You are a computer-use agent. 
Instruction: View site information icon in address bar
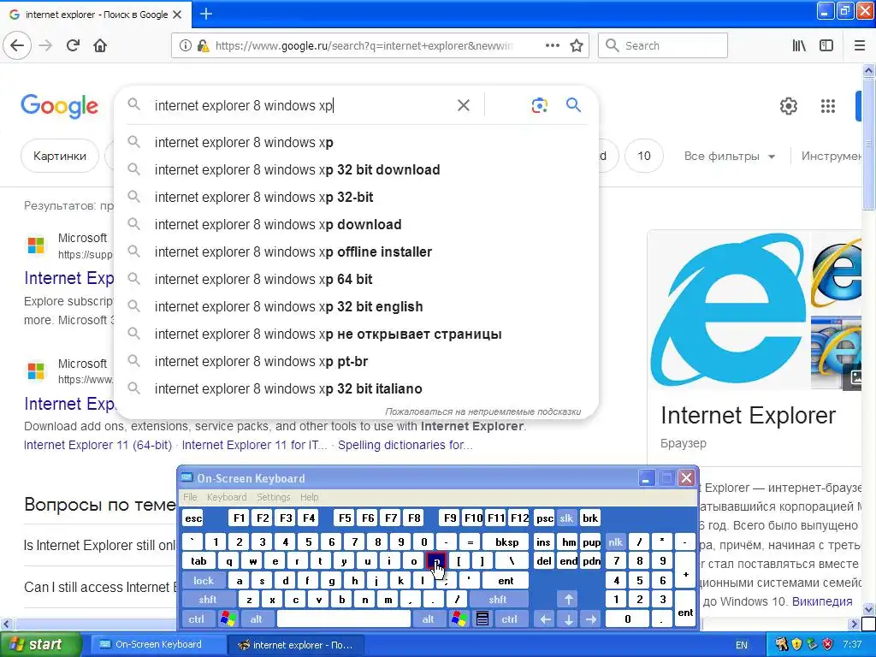click(x=185, y=46)
